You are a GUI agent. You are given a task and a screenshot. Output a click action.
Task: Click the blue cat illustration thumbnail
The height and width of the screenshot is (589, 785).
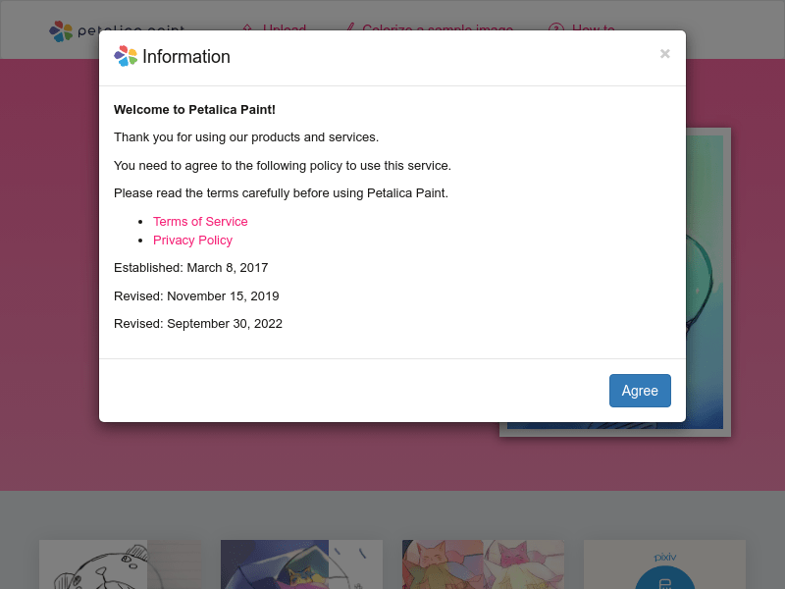(301, 564)
